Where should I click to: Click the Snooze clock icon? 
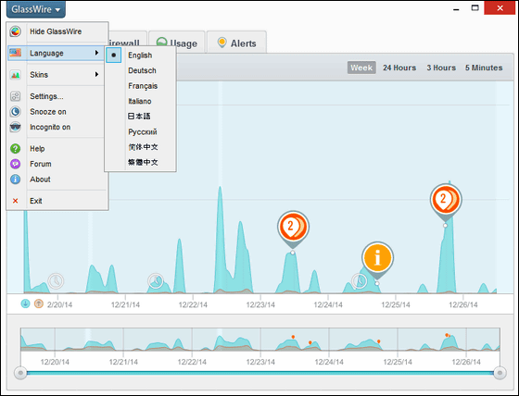(15, 112)
